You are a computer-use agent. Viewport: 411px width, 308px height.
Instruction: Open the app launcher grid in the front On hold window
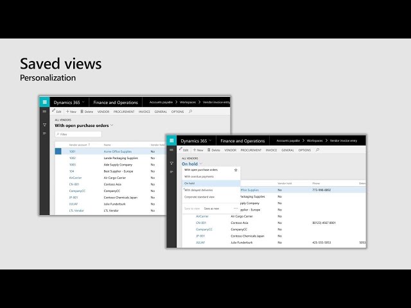click(x=171, y=141)
